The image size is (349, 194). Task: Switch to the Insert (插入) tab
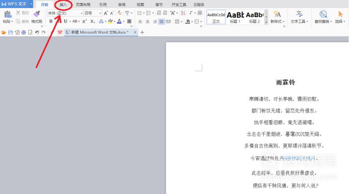pos(63,5)
